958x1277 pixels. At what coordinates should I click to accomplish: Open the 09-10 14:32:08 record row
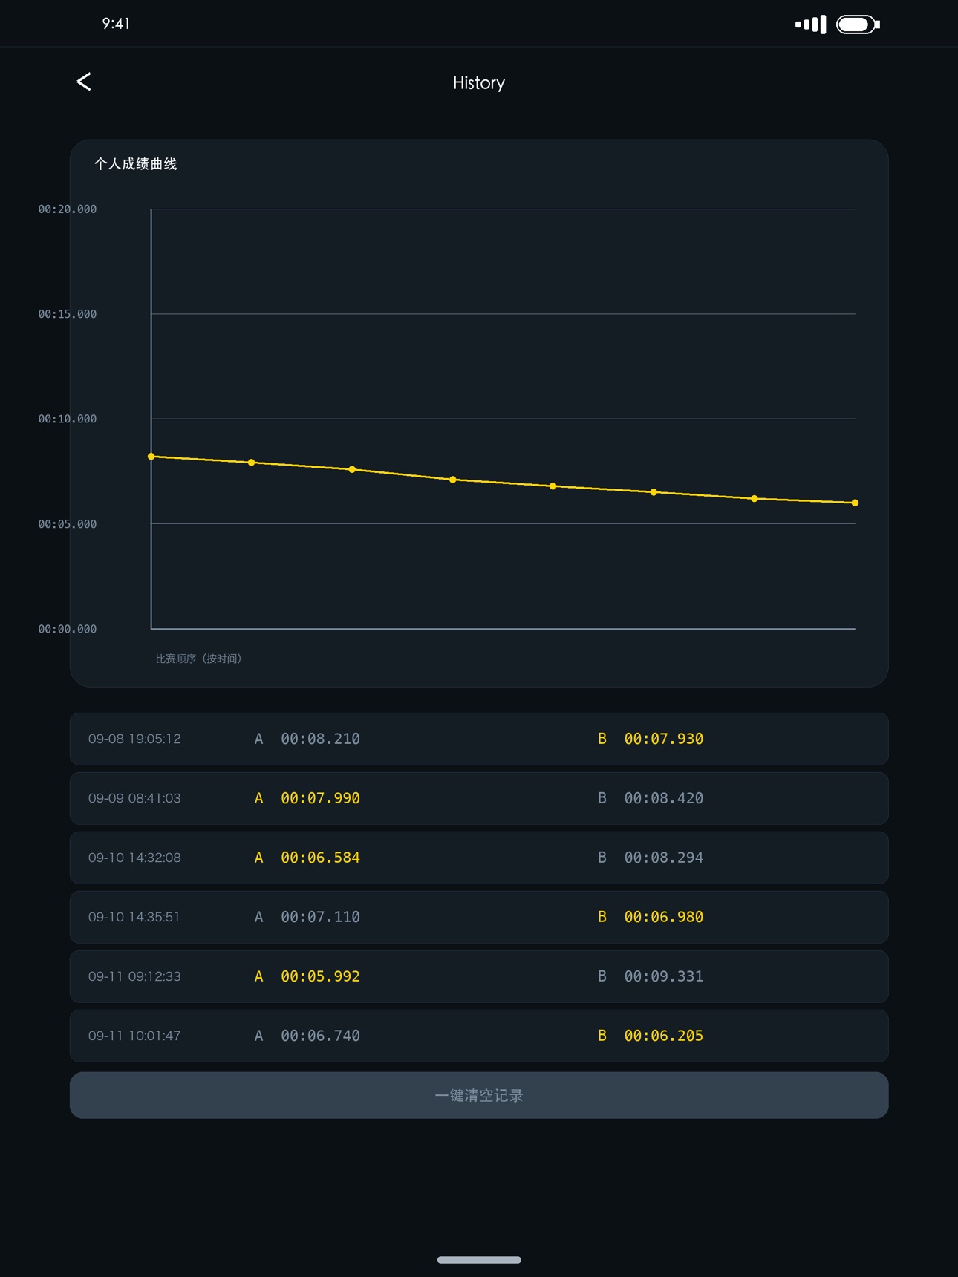tap(479, 858)
